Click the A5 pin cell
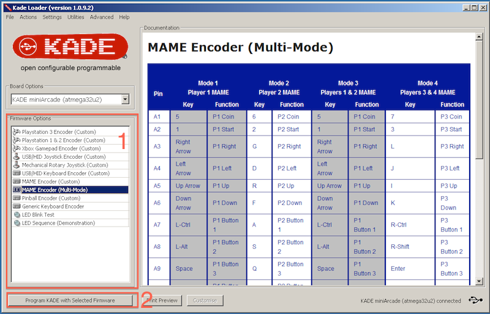Screen dimensions: 490x314 pos(159,186)
